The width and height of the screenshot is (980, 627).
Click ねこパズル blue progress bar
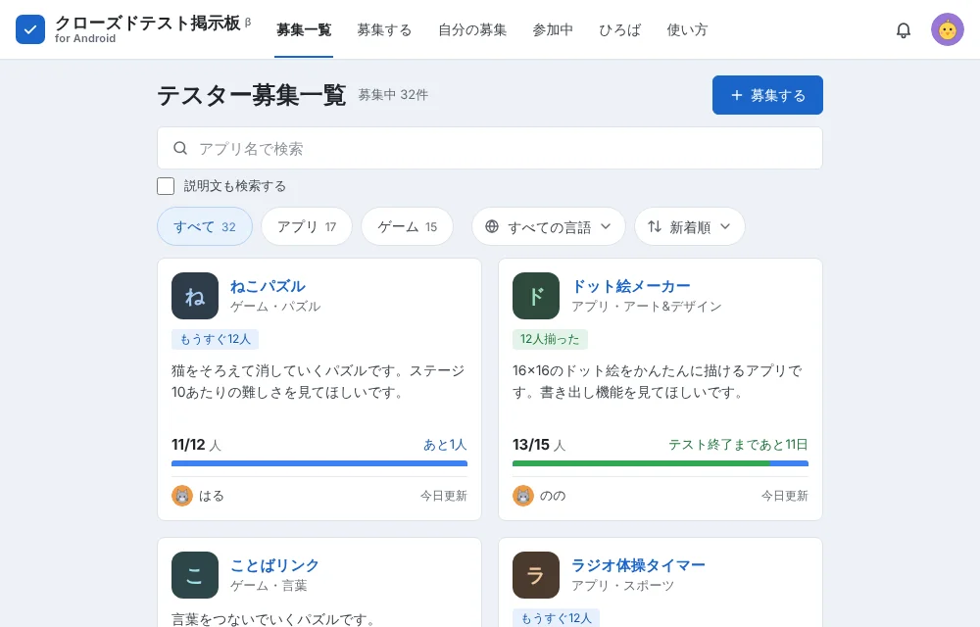click(319, 463)
